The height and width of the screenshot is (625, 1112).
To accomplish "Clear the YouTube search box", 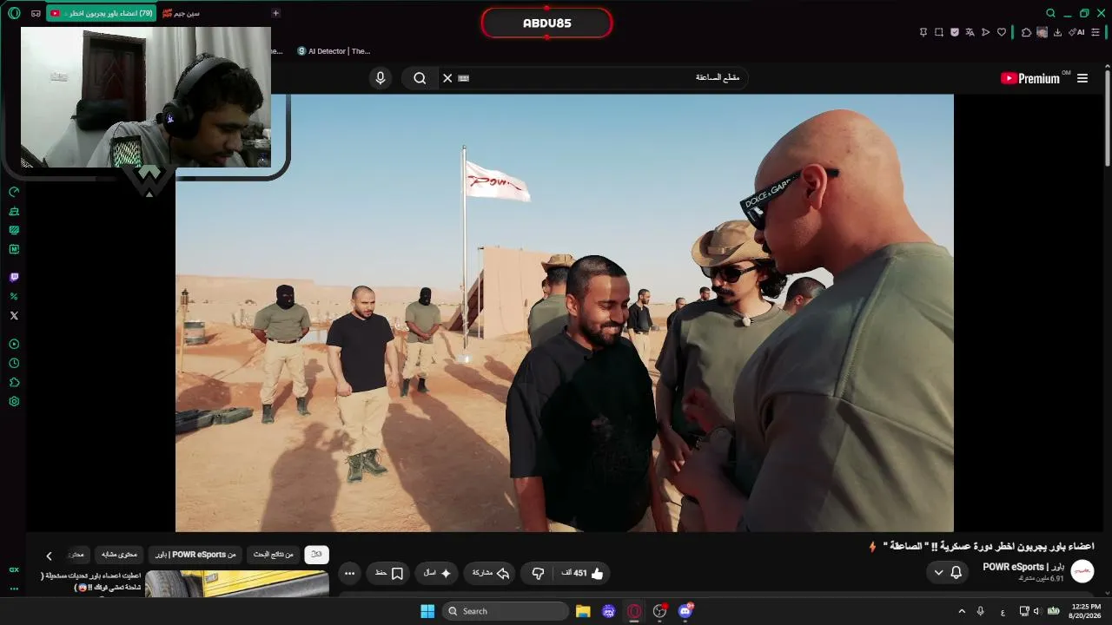I will 447,78.
